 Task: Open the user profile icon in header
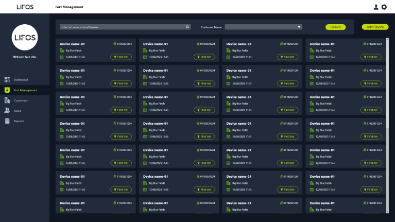click(376, 7)
